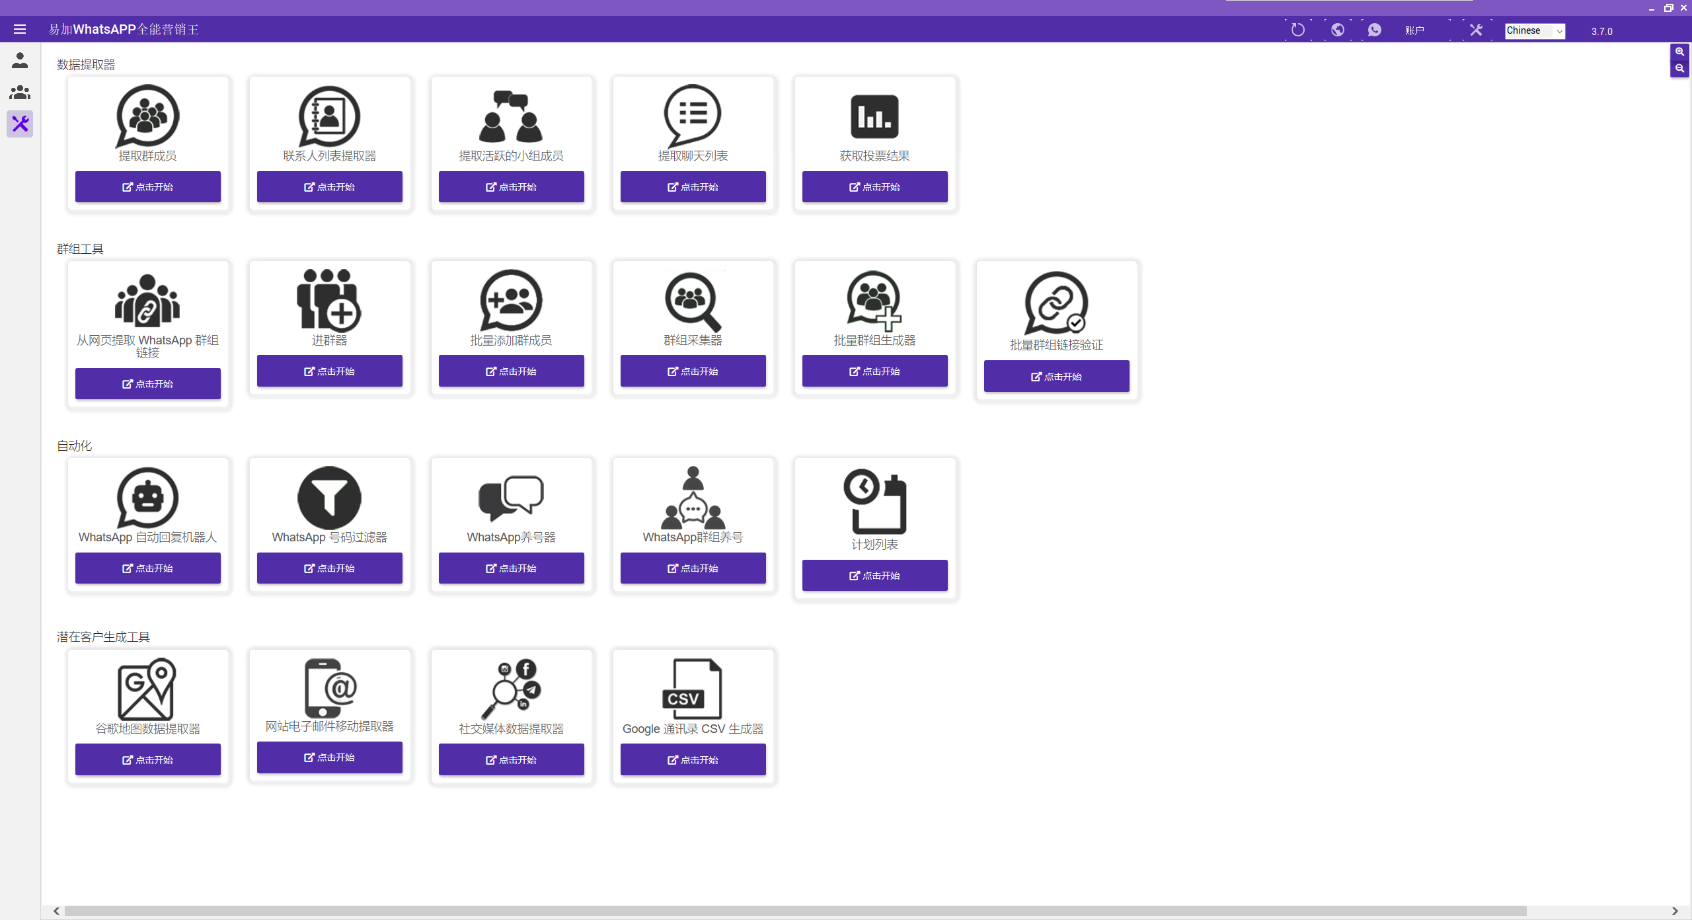Click the 进群器 people plus icon
The height and width of the screenshot is (920, 1692).
tap(329, 299)
